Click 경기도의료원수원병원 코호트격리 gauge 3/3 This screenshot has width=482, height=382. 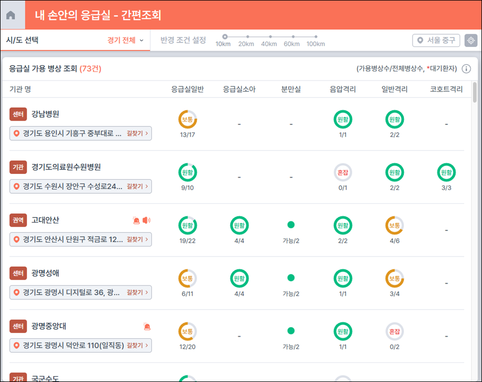(446, 172)
